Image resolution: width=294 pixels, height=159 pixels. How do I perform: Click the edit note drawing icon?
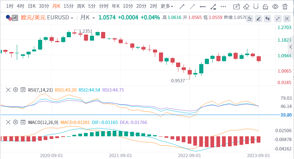pyautogui.click(x=236, y=7)
